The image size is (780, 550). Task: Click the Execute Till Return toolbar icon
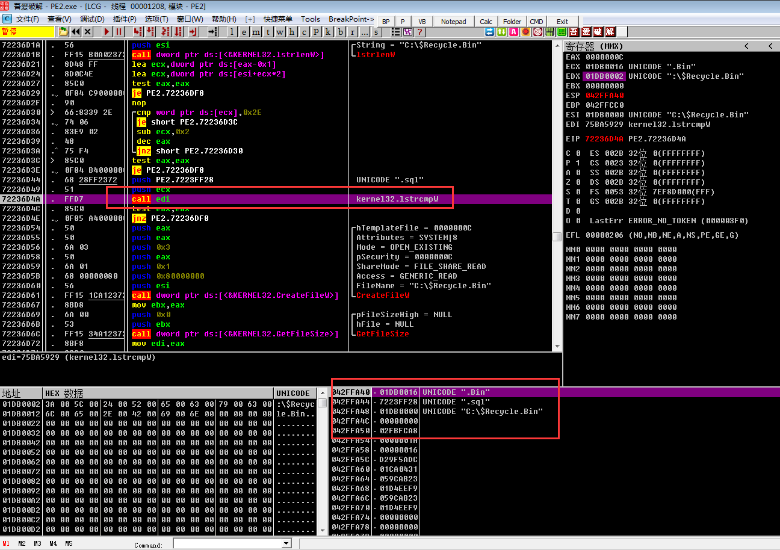pos(194,32)
